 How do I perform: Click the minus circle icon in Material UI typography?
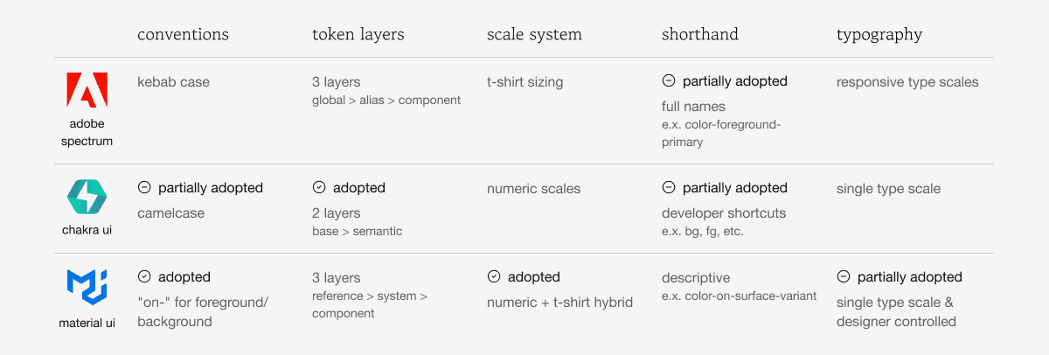click(844, 276)
